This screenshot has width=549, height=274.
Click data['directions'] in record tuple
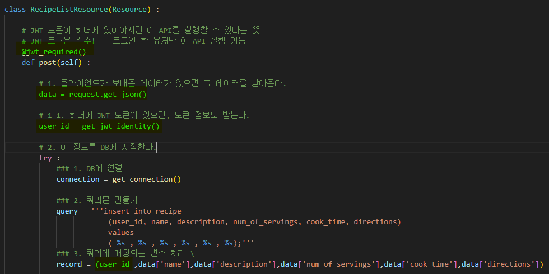pos(500,264)
